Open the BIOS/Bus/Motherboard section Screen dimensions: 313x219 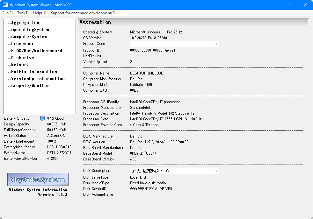(37, 51)
